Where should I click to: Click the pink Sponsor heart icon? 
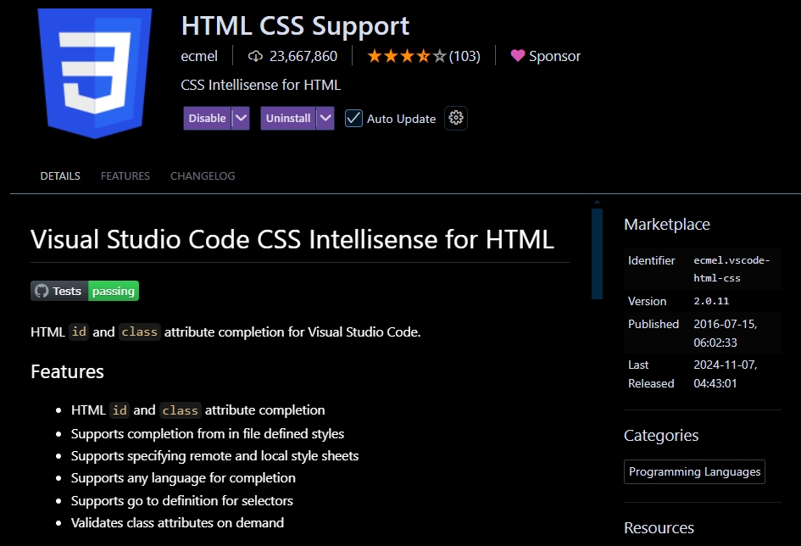tap(518, 56)
